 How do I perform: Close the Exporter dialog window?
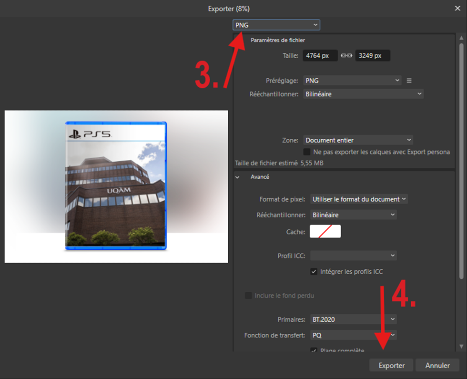(x=457, y=8)
